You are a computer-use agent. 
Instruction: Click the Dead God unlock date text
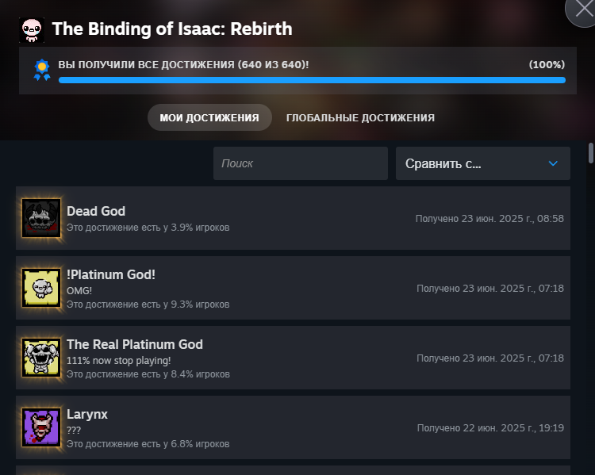(489, 218)
